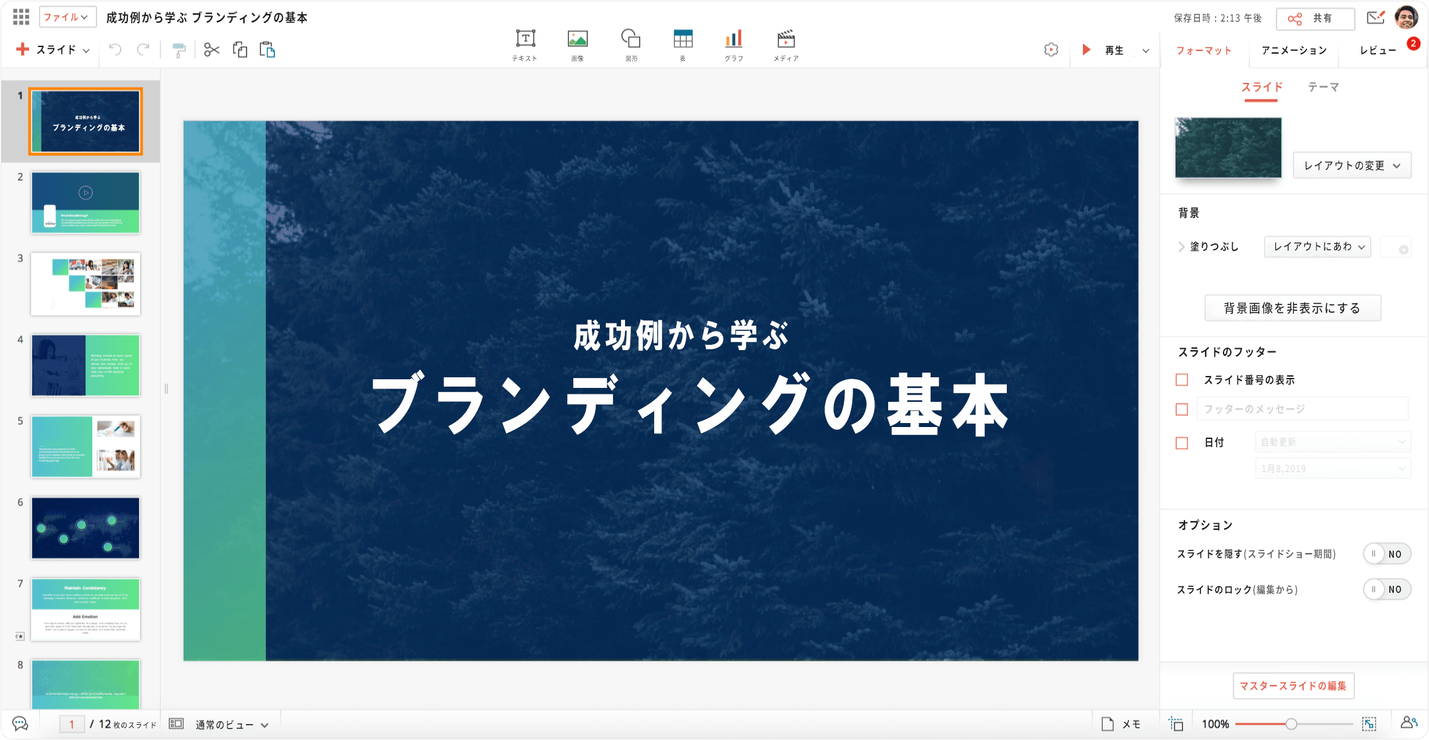Expand the 塗りつぶし section chevron
The image size is (1429, 740).
point(1181,247)
